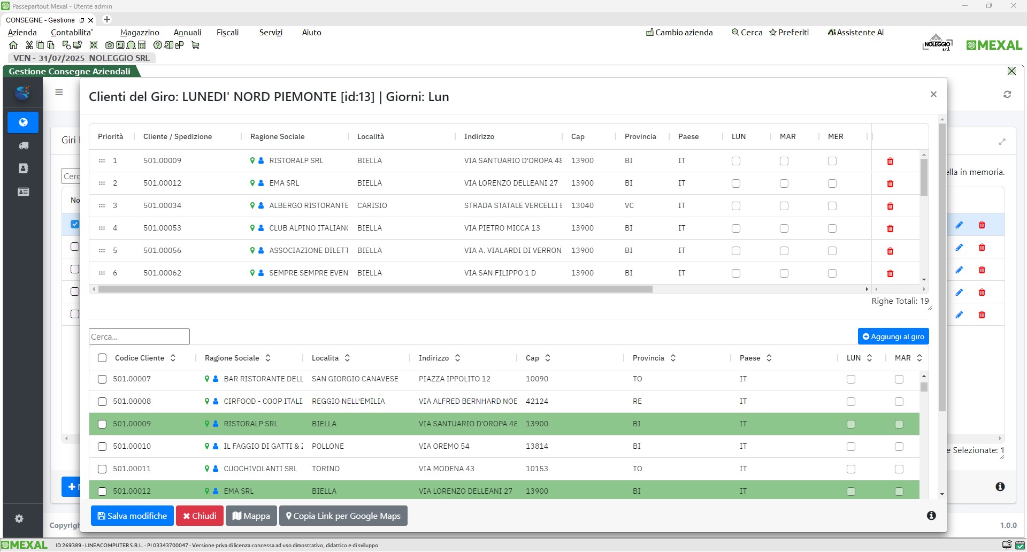Screen dimensions: 1027x552
Task: Toggle select-all checkbox beside Codice Cliente
Action: [102, 358]
